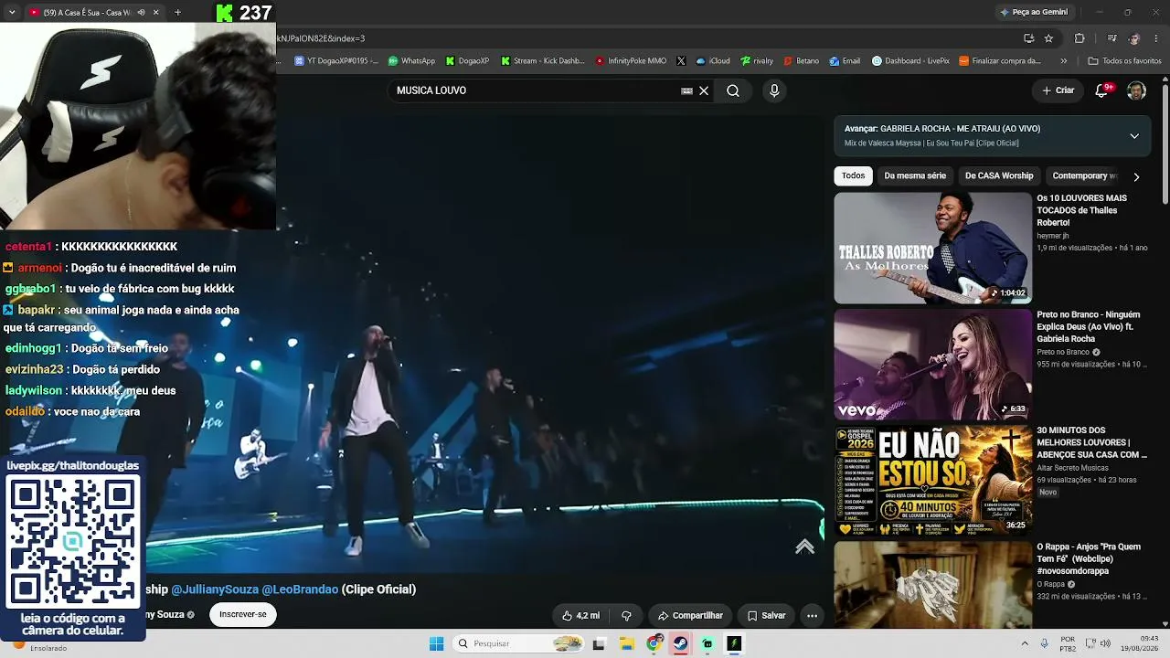Viewport: 1170px width, 658px height.
Task: Open a new browser tab
Action: 177,13
